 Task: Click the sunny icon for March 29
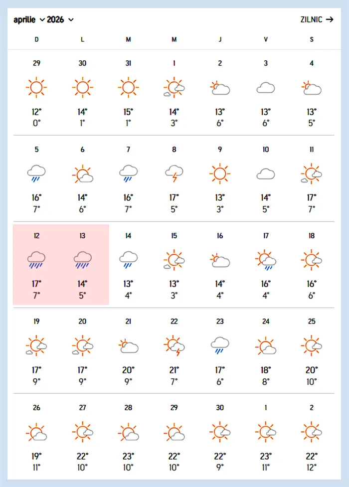pyautogui.click(x=36, y=88)
